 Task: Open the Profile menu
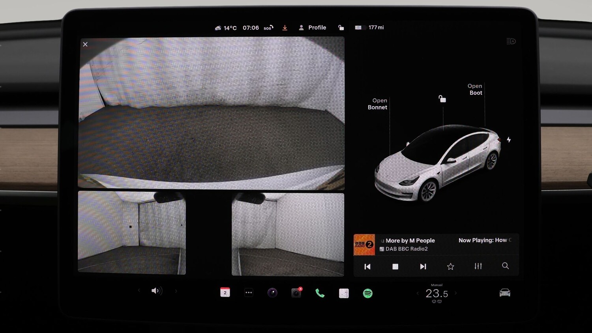[313, 27]
